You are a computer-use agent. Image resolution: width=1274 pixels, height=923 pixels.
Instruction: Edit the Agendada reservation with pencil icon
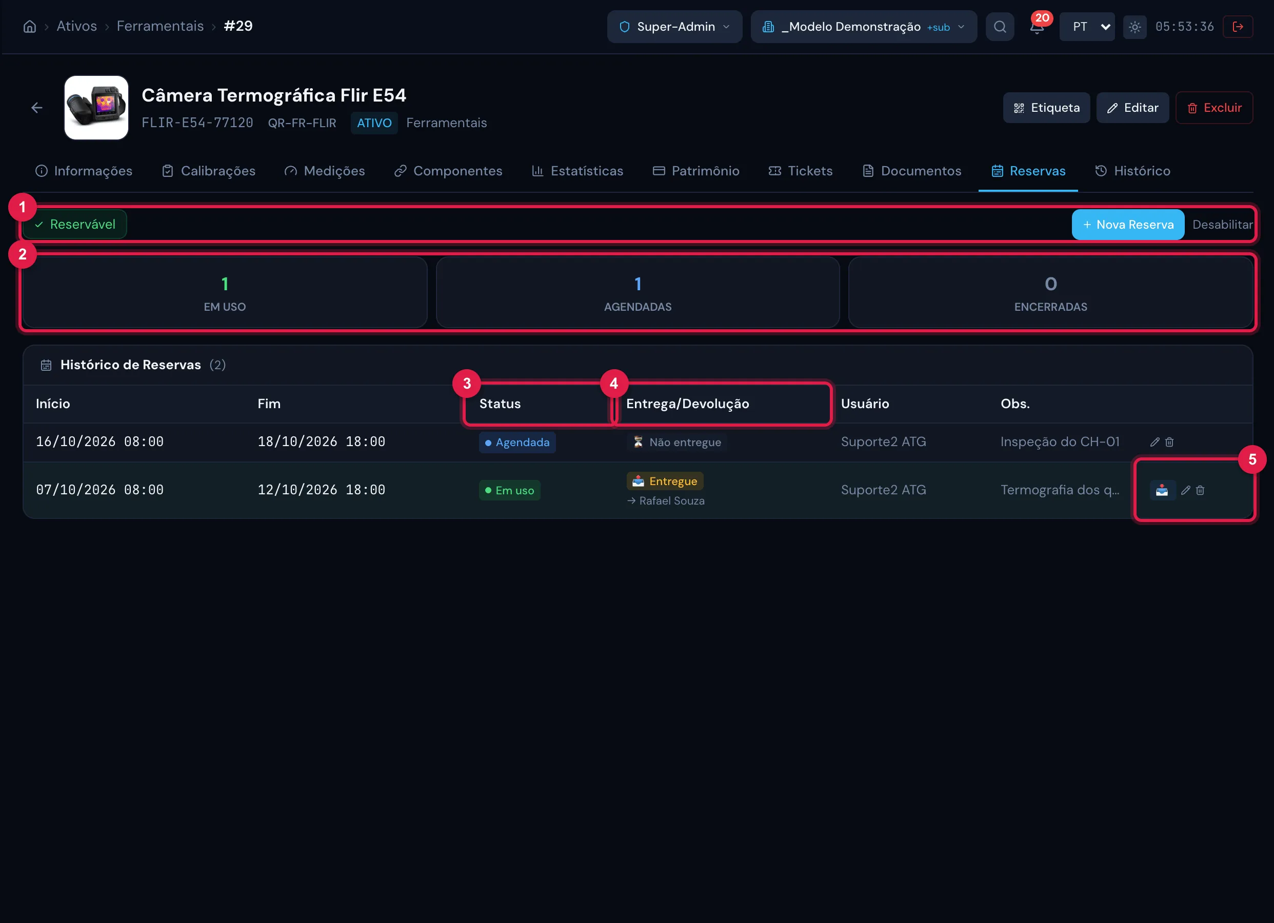click(x=1154, y=442)
